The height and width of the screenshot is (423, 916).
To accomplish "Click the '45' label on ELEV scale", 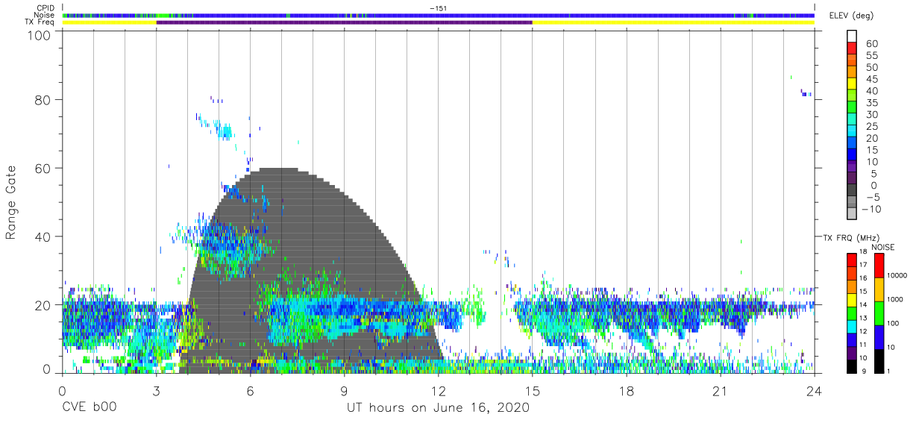I will tap(871, 79).
